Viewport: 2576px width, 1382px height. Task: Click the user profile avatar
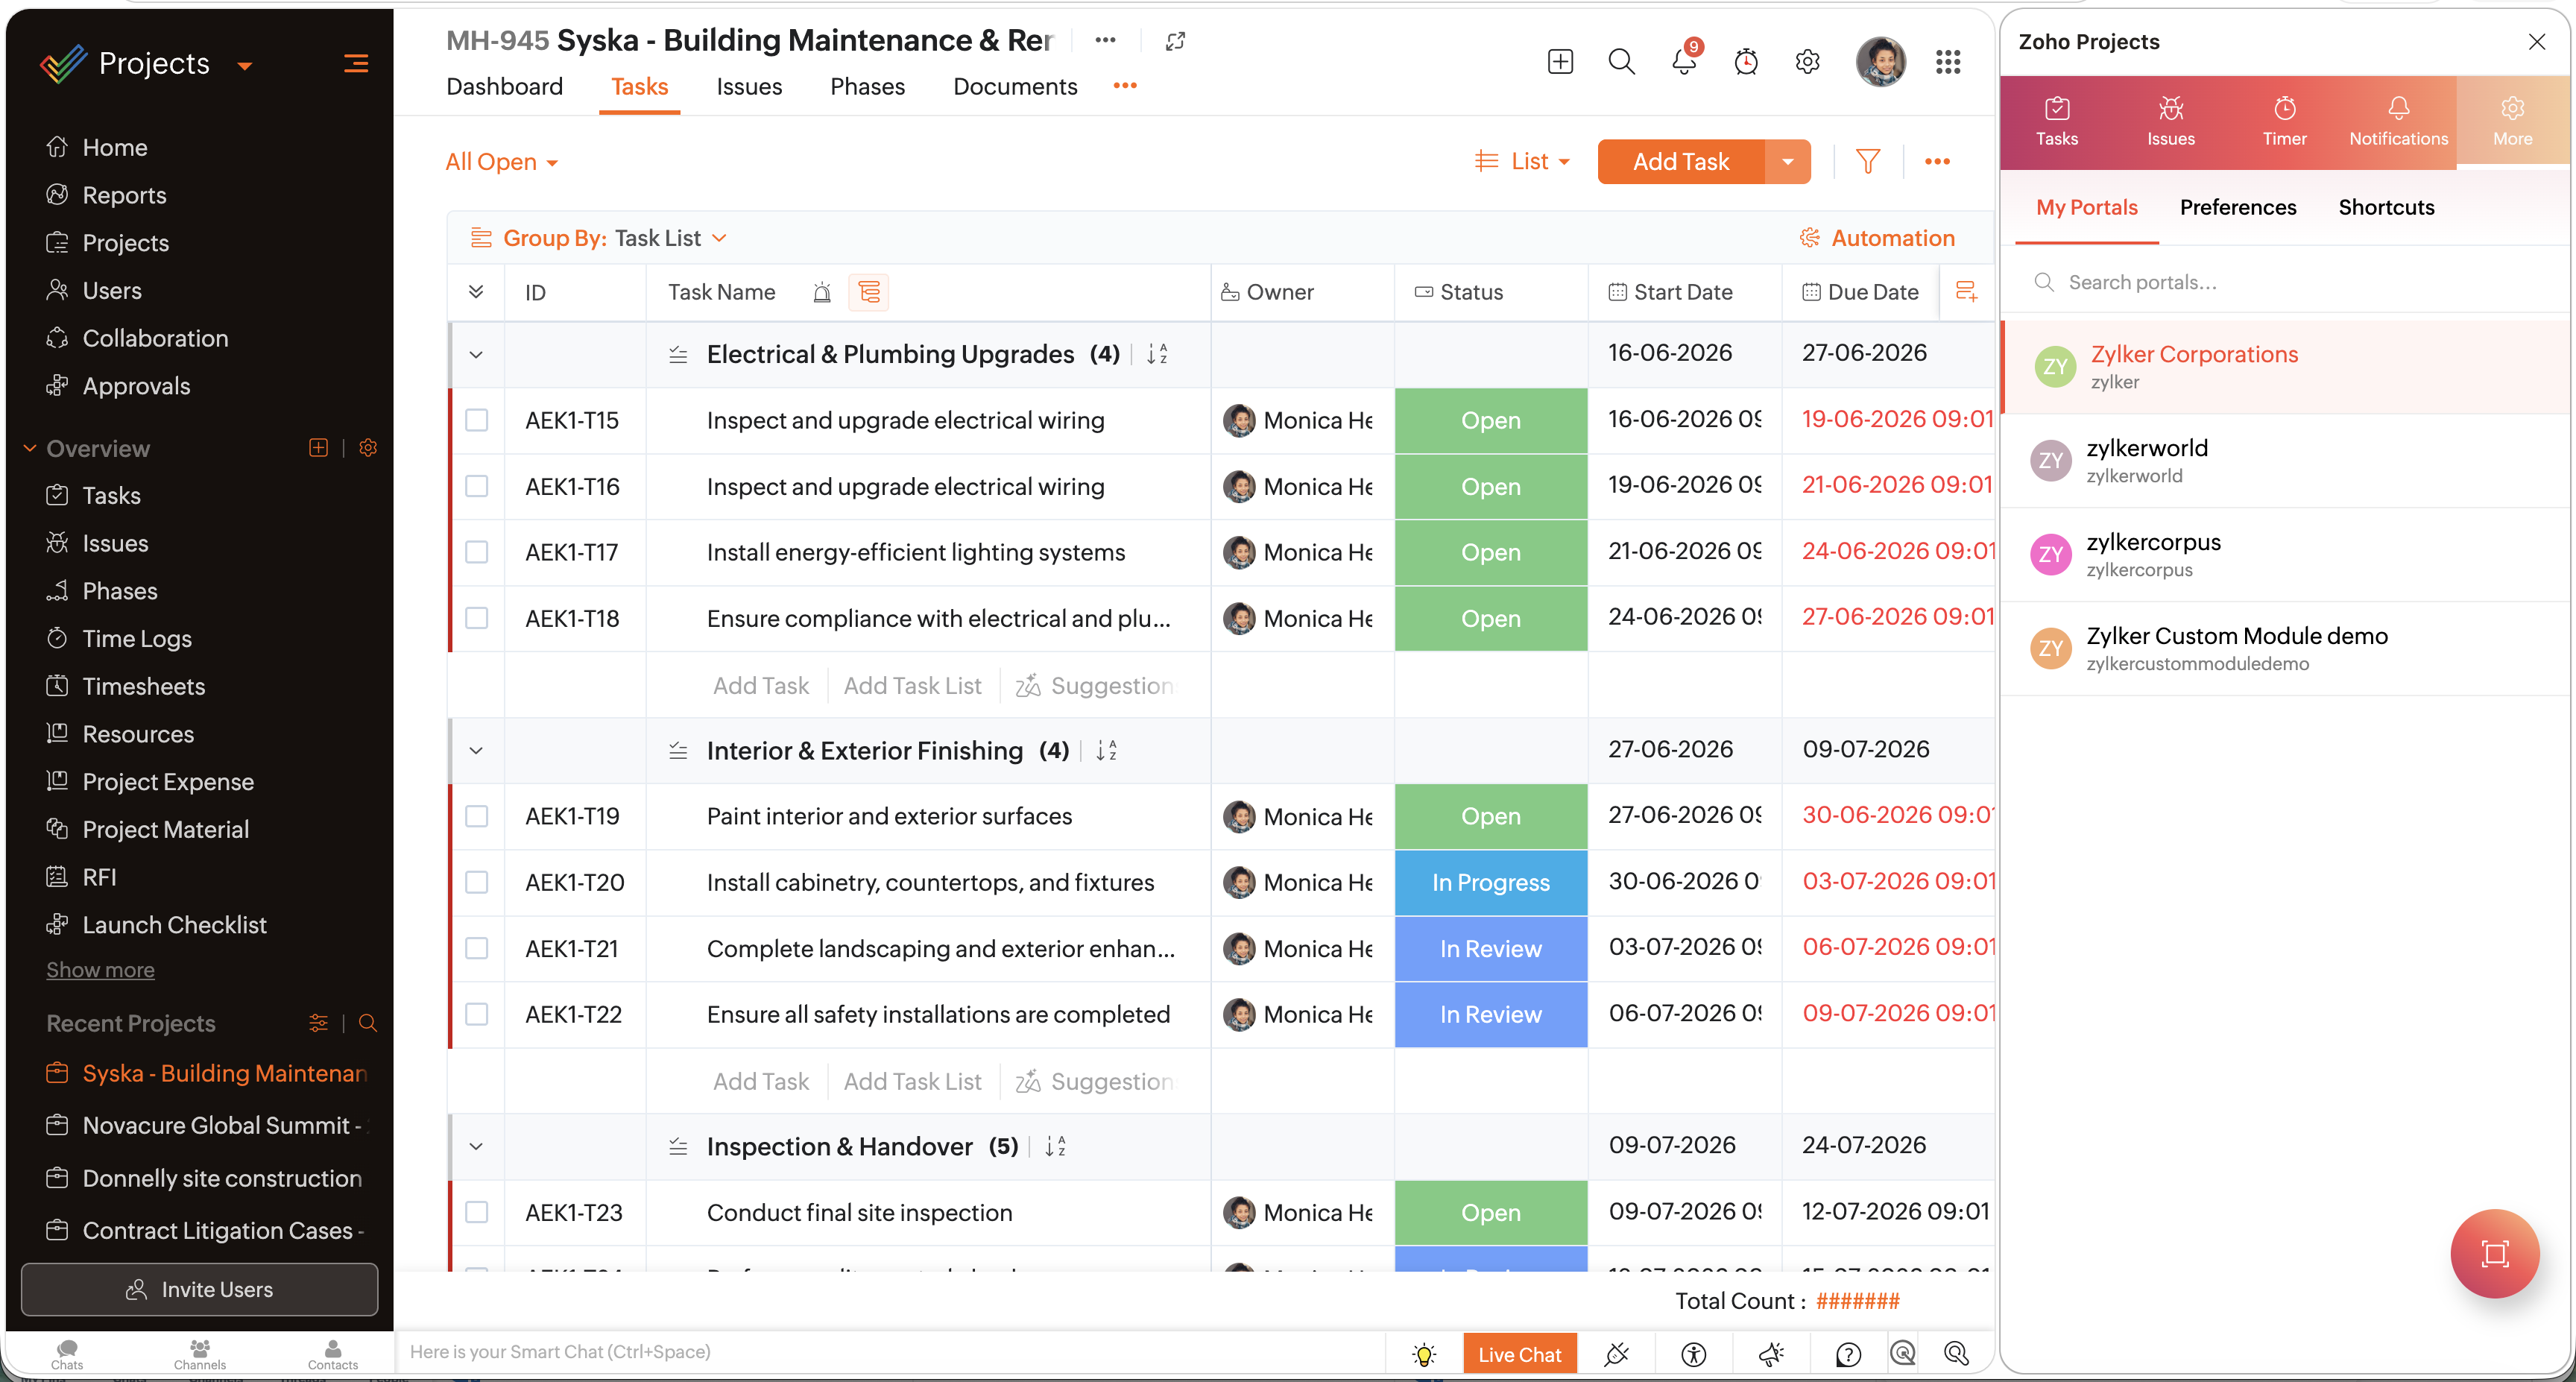[1880, 62]
